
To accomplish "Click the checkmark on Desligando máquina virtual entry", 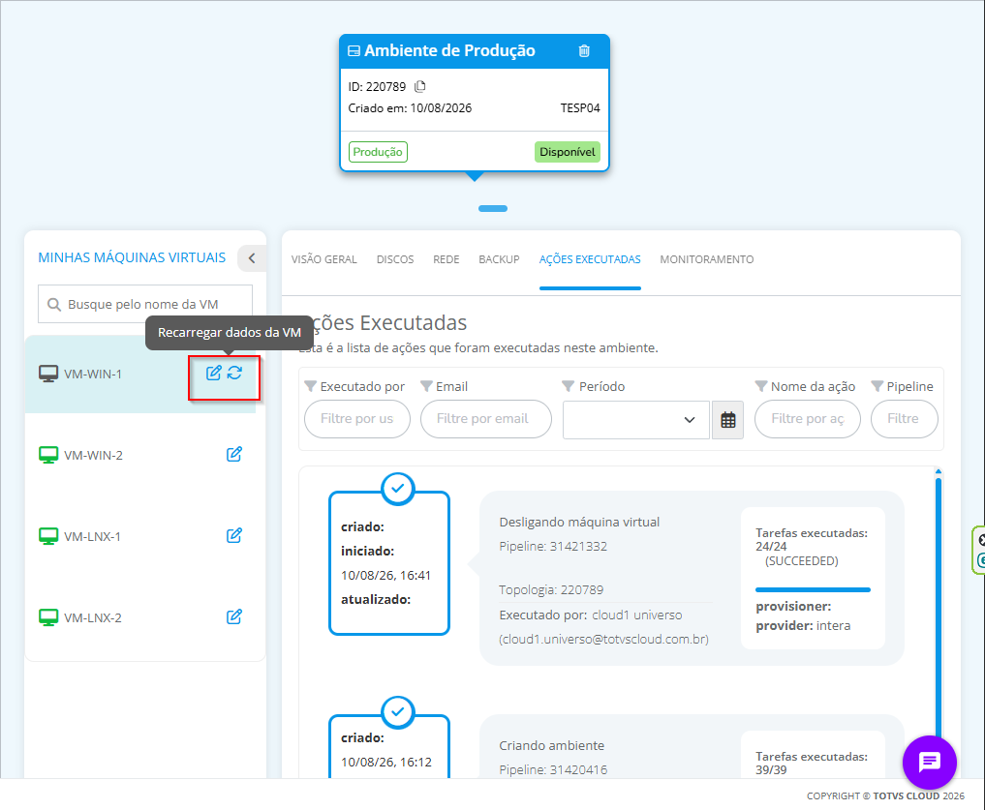I will tap(398, 489).
